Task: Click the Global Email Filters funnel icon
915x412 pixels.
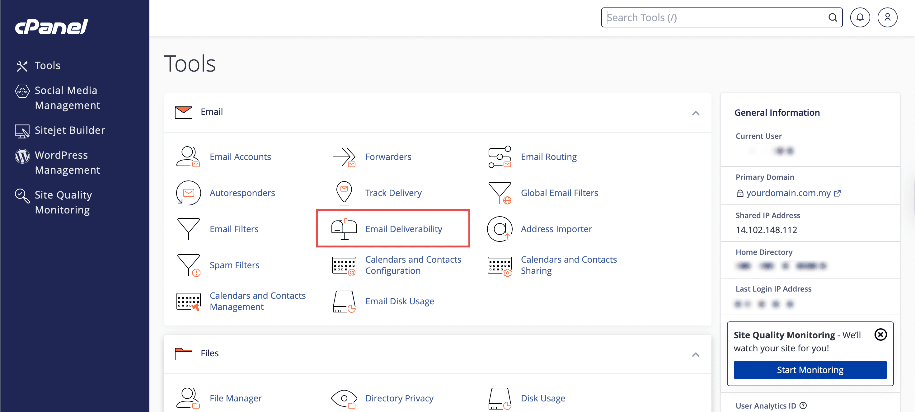Action: 500,193
